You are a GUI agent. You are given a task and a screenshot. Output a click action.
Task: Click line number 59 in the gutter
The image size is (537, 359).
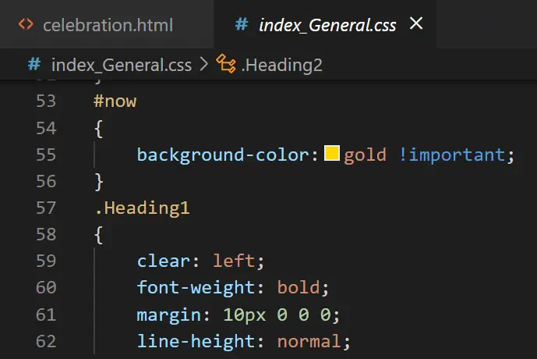46,261
